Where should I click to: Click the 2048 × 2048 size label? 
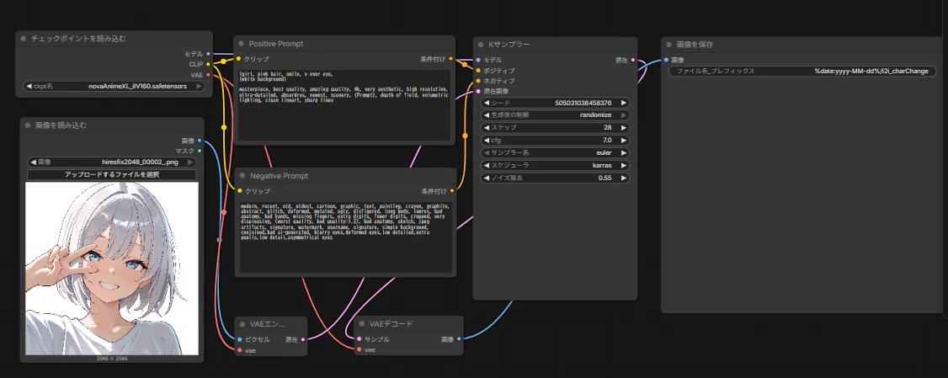coord(112,359)
